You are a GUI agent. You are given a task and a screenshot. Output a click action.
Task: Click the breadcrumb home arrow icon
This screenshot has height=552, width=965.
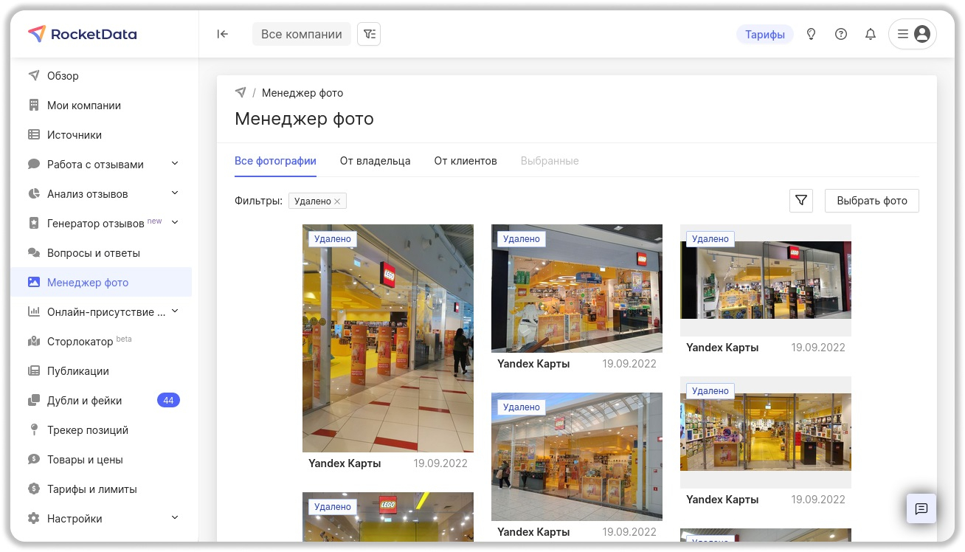click(241, 93)
